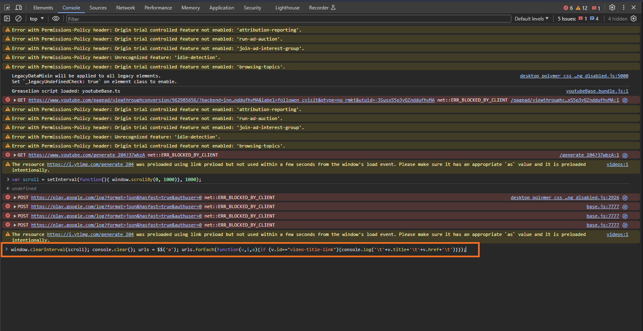The image size is (643, 331).
Task: Open the youtubeBase.bundle.js:1 source link
Action: [x=597, y=91]
